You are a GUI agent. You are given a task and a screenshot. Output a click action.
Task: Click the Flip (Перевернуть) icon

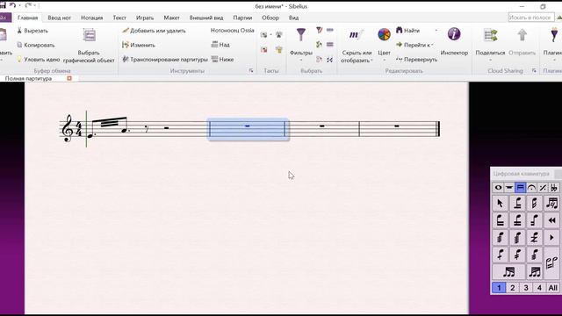tap(400, 59)
